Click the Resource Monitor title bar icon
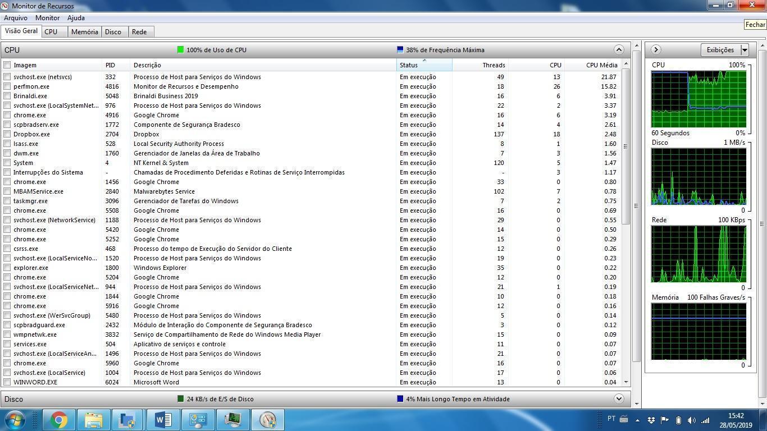Viewport: 767px width, 431px height. [5, 6]
